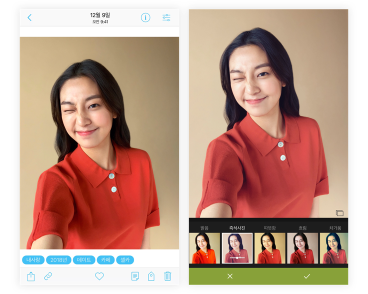Tap the 밝음 filter thumbnail

204,248
